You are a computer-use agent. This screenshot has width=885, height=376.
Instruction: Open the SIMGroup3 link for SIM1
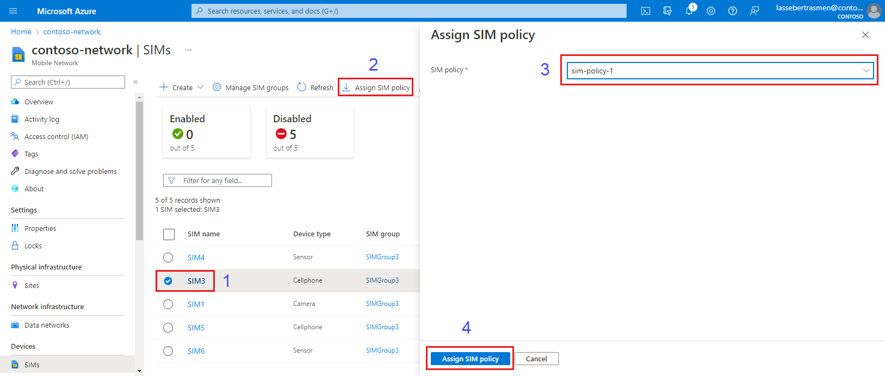coord(382,304)
